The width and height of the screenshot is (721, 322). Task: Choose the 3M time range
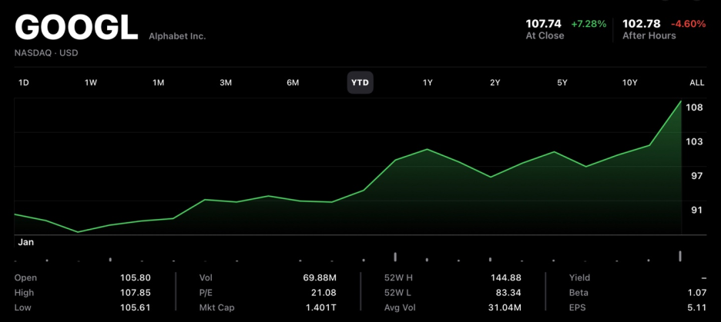click(225, 83)
